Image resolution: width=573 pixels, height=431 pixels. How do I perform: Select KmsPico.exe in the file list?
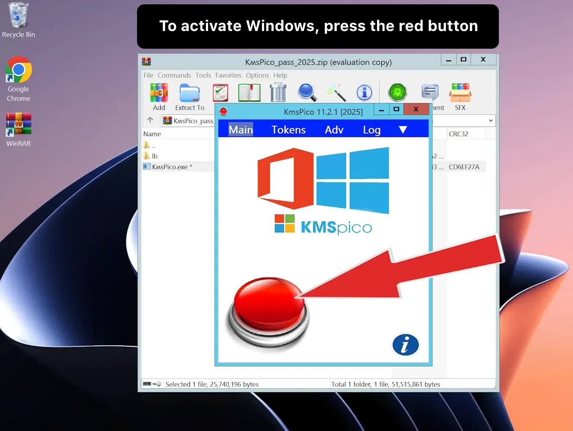click(x=169, y=166)
